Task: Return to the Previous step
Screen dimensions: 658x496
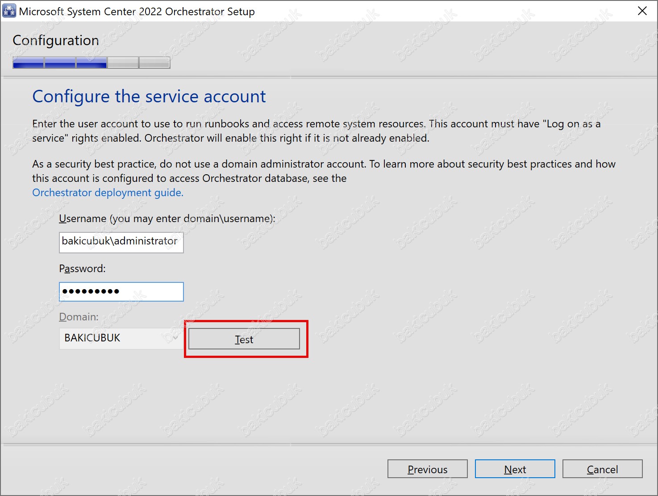Action: pos(428,469)
